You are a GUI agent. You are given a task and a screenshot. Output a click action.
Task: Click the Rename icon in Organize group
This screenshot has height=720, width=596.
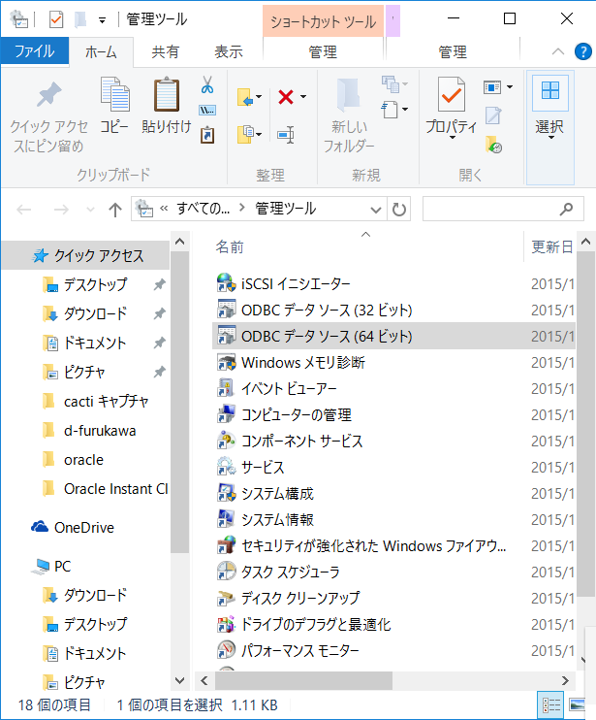(286, 135)
